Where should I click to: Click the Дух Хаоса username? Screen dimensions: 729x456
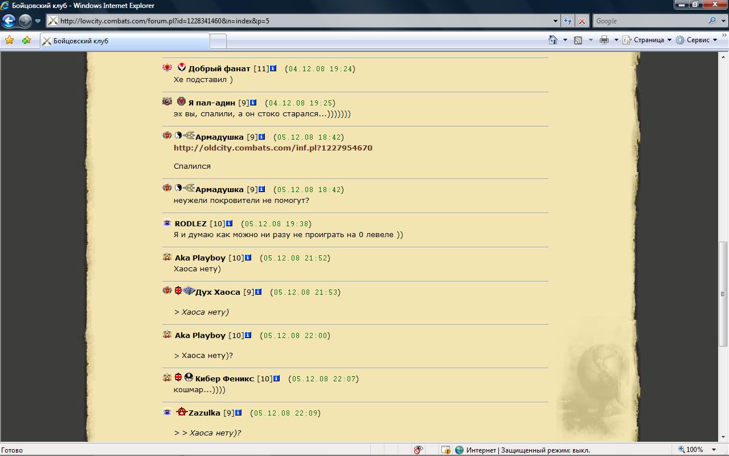coord(218,292)
